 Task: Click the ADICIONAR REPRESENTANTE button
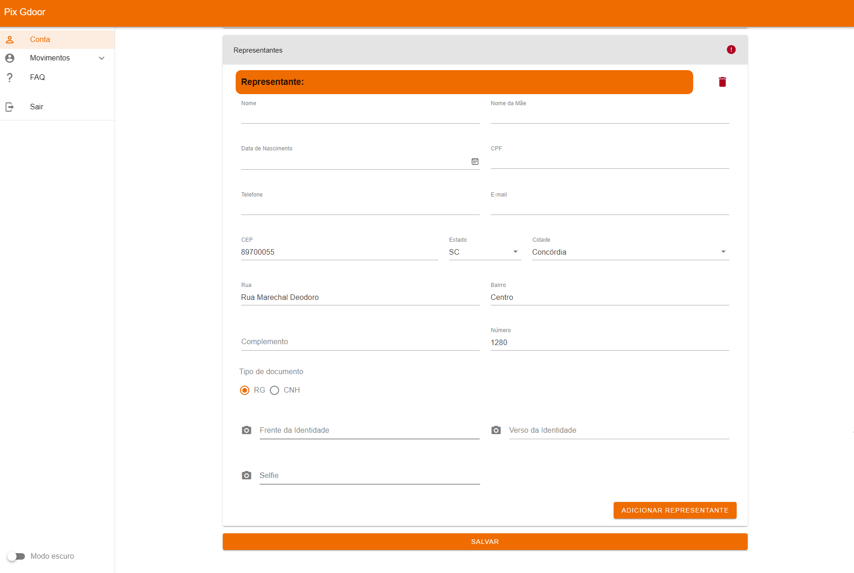tap(675, 510)
